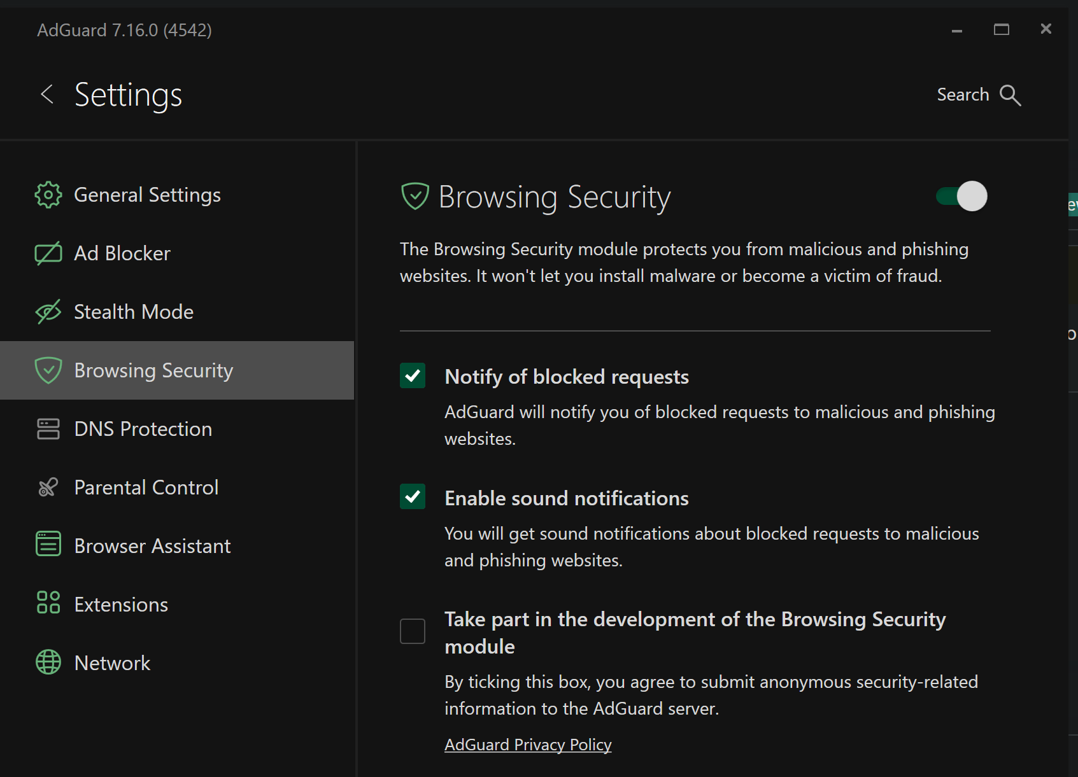The height and width of the screenshot is (777, 1078).
Task: Select the Browsing Security sidebar label
Action: pos(153,370)
